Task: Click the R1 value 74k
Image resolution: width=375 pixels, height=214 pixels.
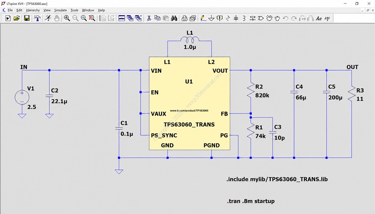Action: pos(260,136)
